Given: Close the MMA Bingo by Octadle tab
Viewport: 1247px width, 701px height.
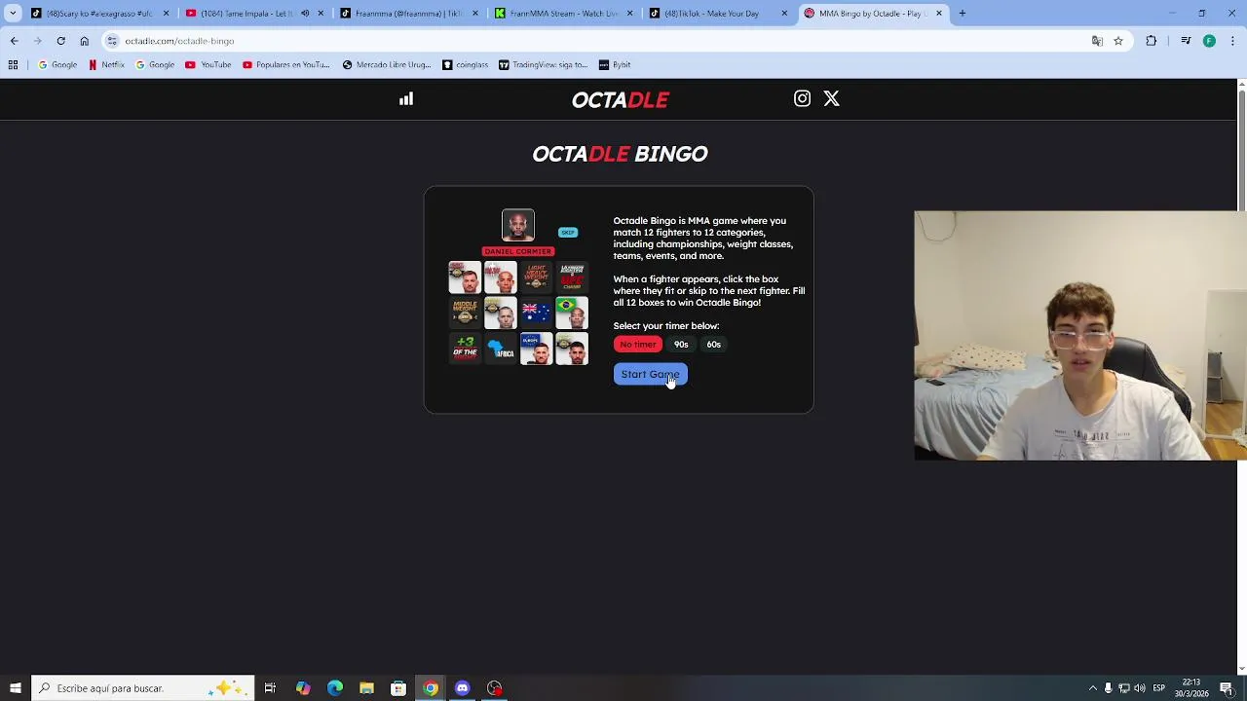Looking at the screenshot, I should point(939,14).
